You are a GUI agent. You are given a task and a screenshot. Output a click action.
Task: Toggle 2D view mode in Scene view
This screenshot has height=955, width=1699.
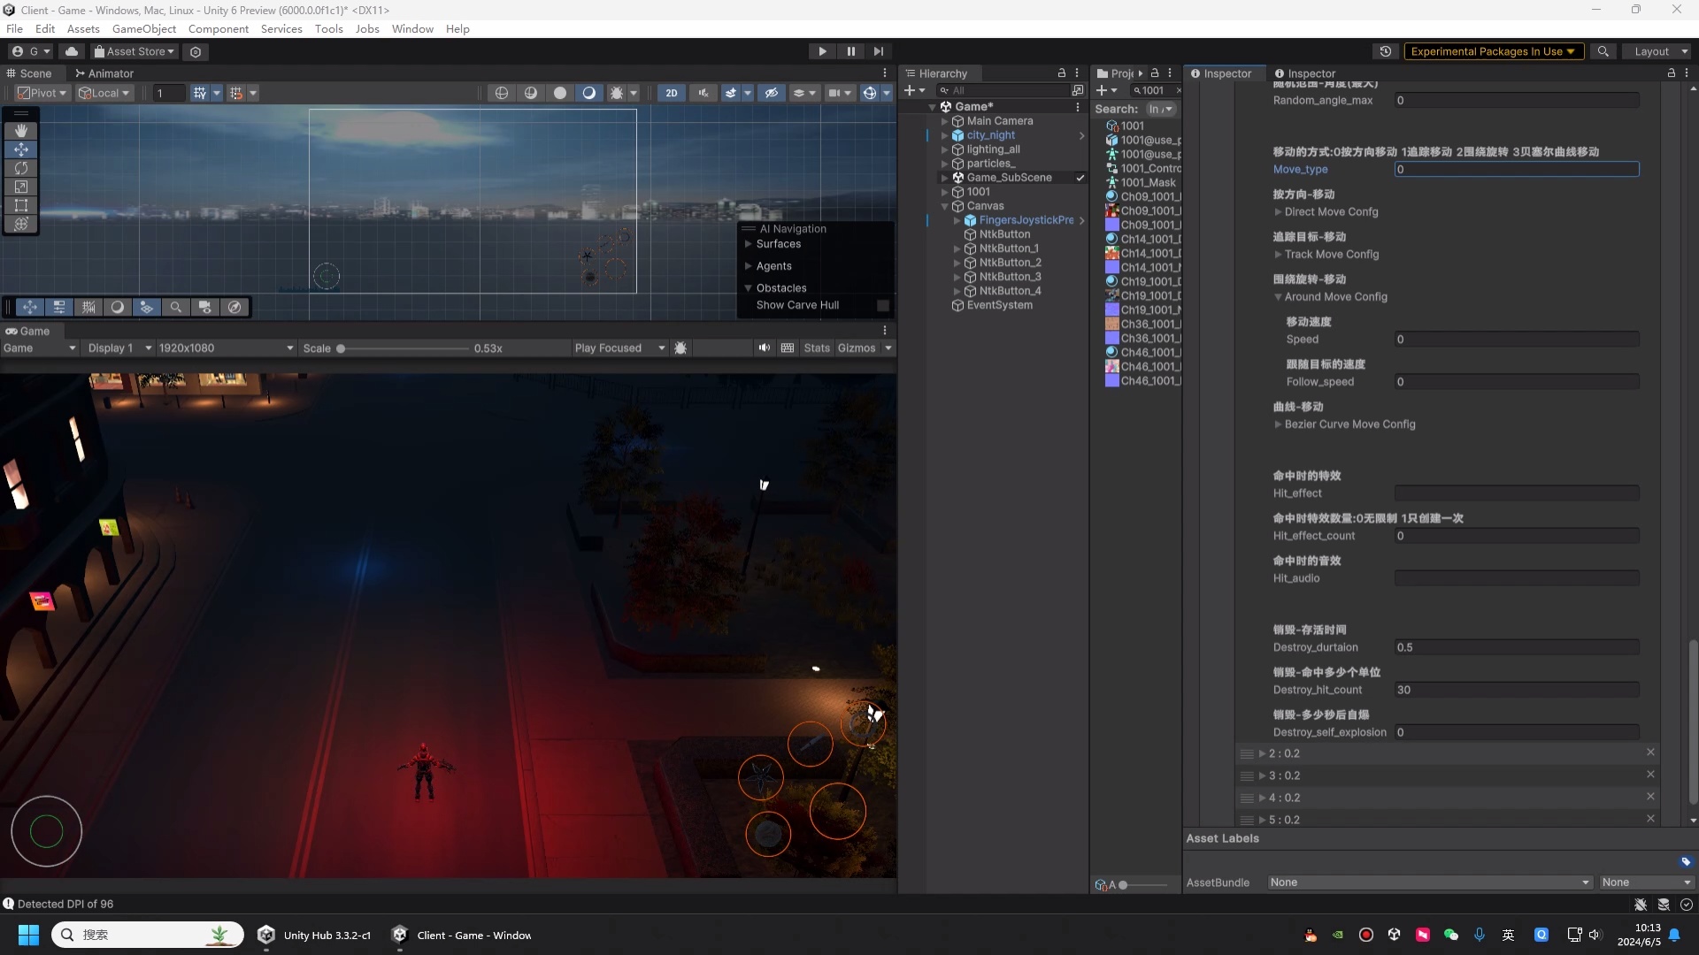[672, 92]
